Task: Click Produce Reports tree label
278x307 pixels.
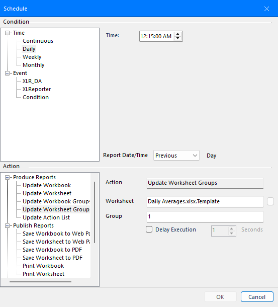Action: point(34,177)
